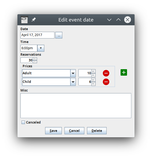Increase the Child price value
Image resolution: width=152 pixels, height=158 pixels.
coord(93,80)
